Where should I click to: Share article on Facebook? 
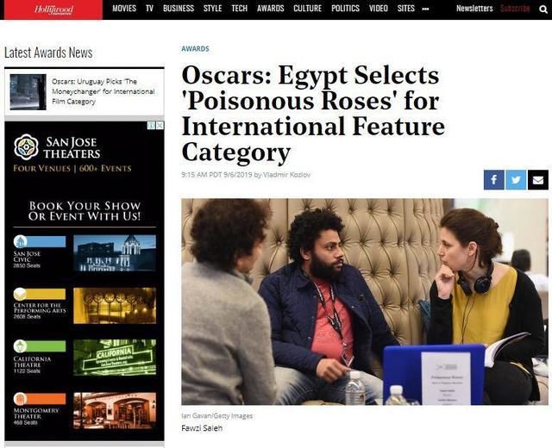click(493, 180)
